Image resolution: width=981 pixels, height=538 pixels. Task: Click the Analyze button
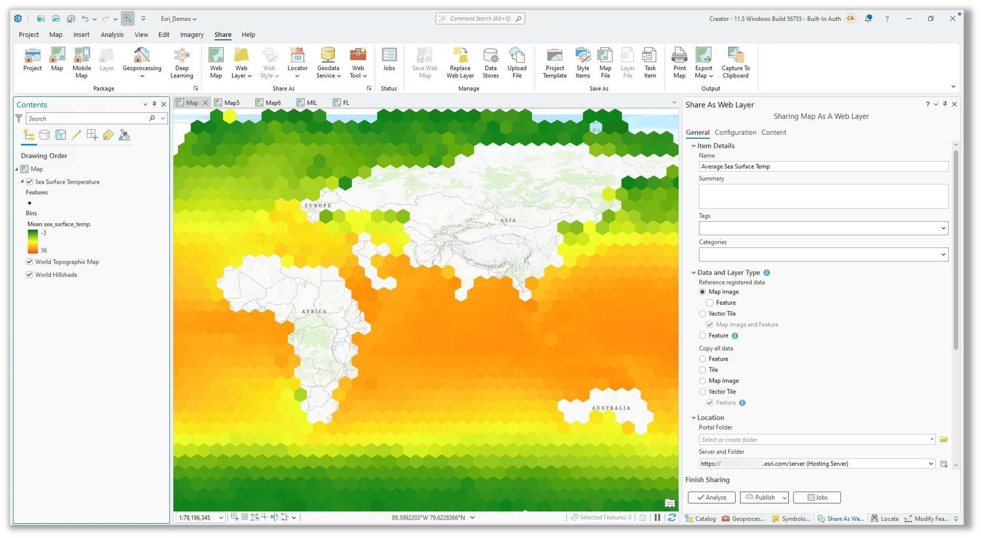(x=711, y=497)
